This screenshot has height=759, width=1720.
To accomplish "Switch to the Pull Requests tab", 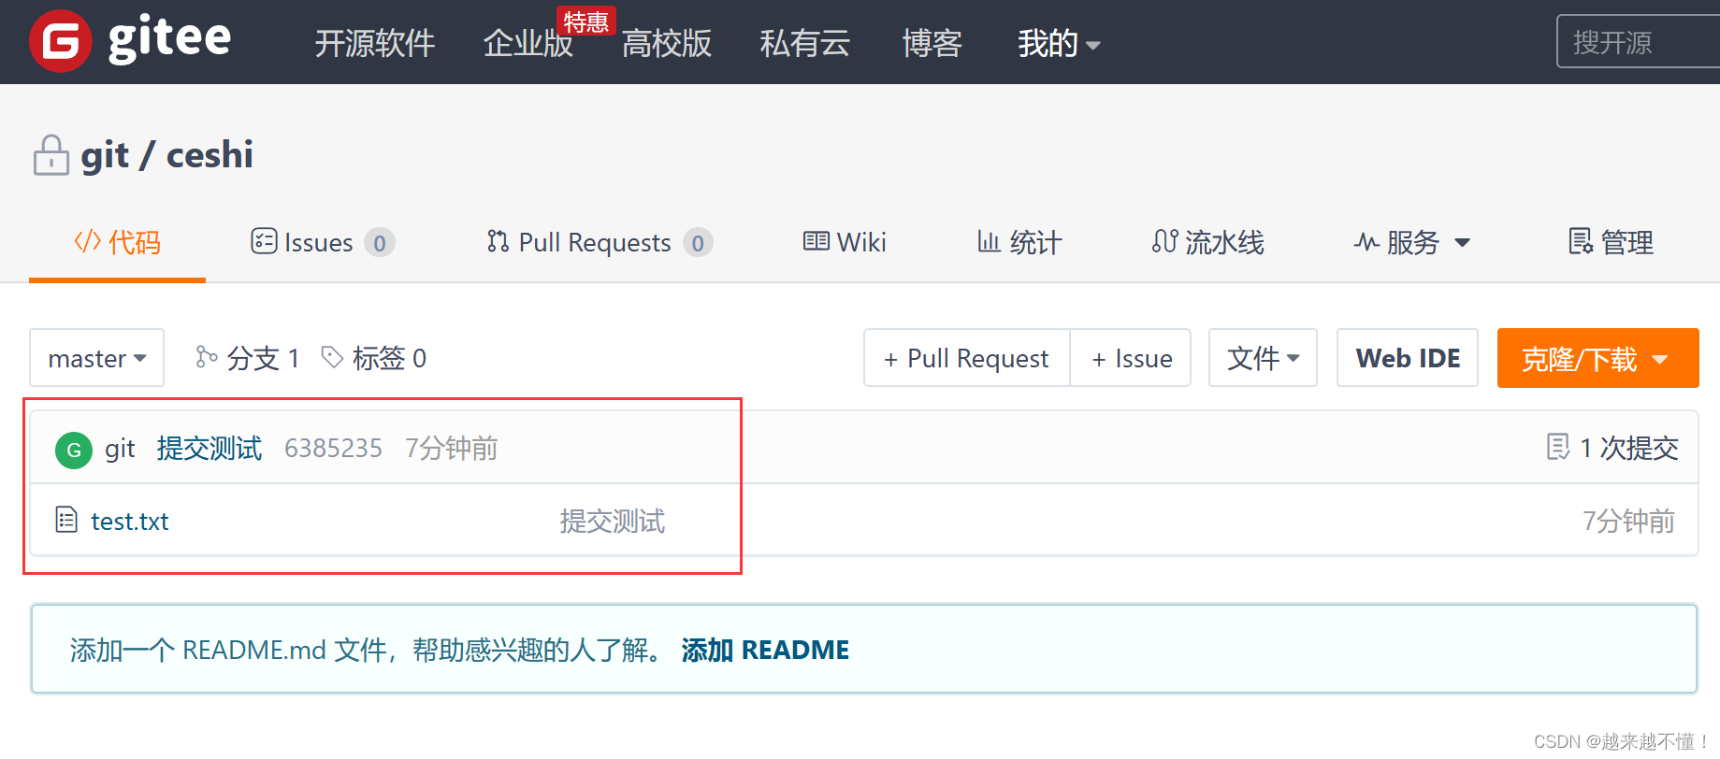I will tap(600, 242).
